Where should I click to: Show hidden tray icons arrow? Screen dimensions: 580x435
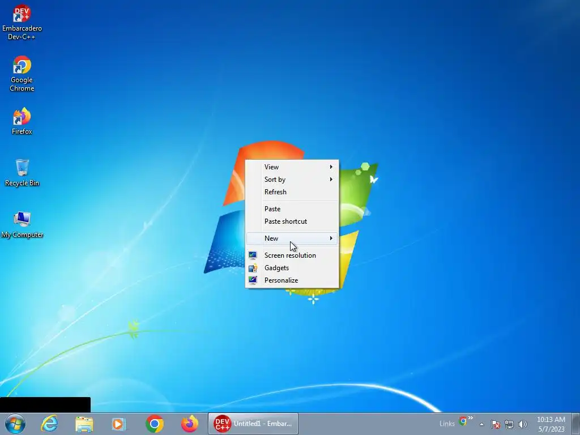(481, 424)
